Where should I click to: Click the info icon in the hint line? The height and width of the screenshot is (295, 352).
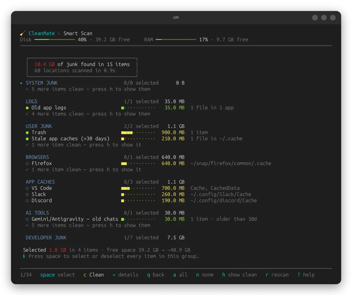click(24, 256)
